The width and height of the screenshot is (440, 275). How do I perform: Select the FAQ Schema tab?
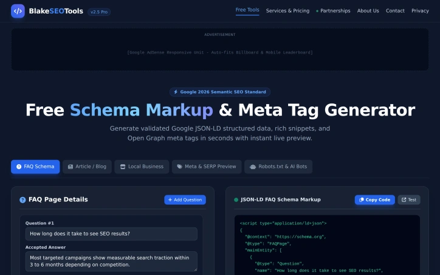click(35, 167)
